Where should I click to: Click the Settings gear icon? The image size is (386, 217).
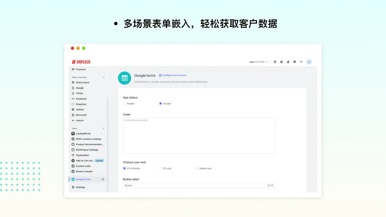[73, 187]
